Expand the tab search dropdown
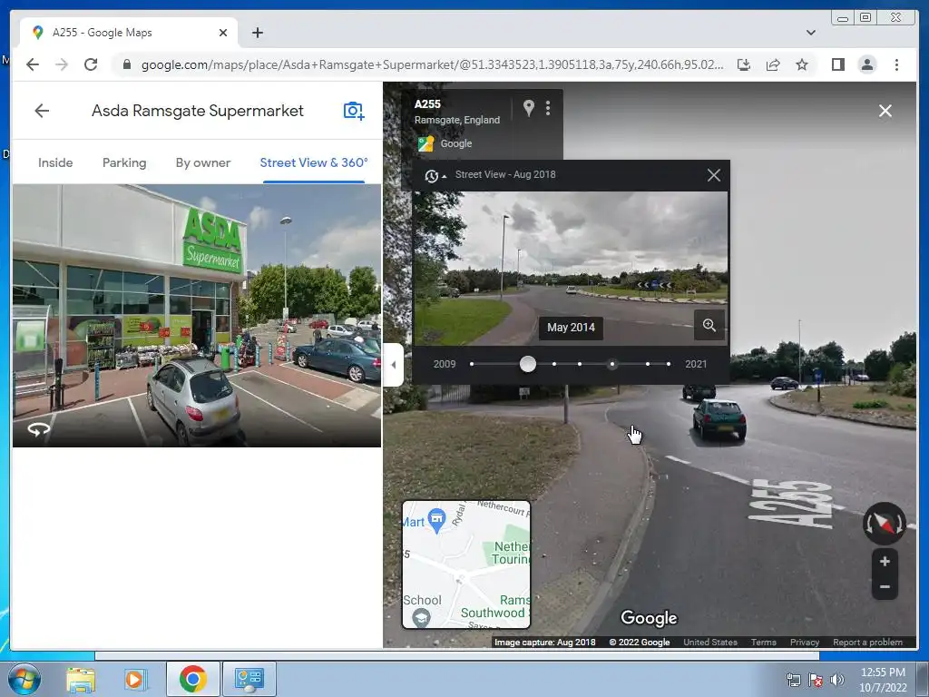929x697 pixels. point(810,33)
